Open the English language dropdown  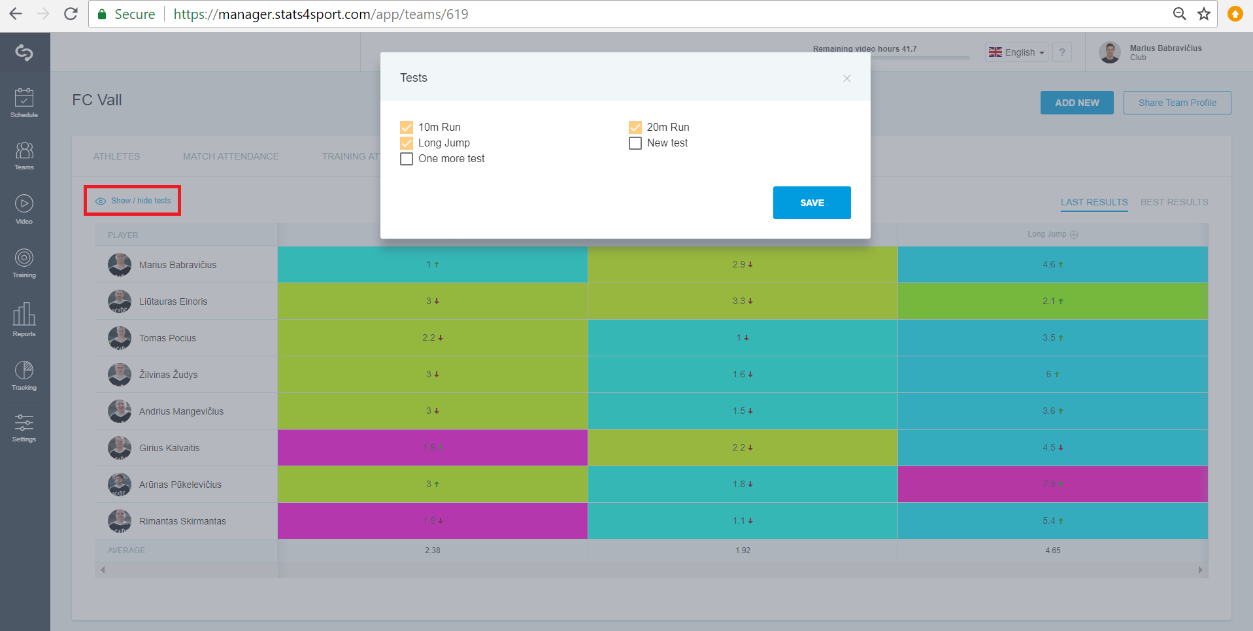1016,52
